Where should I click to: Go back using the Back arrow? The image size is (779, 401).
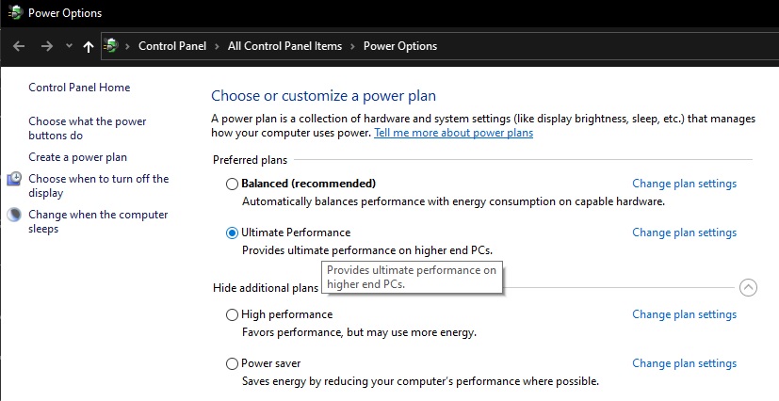(19, 46)
